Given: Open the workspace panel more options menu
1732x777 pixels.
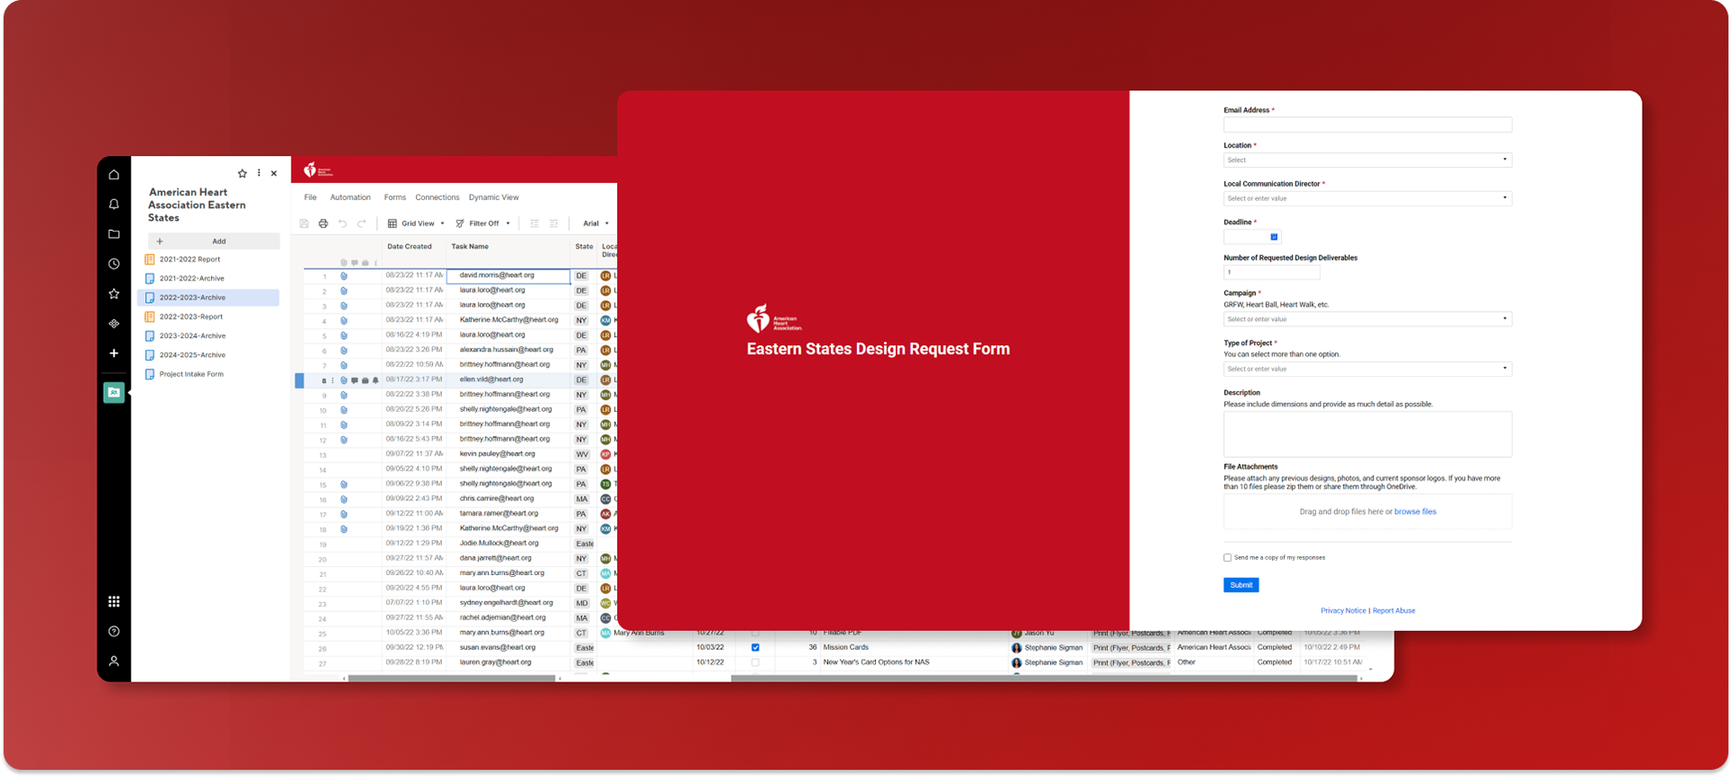Looking at the screenshot, I should tap(259, 173).
